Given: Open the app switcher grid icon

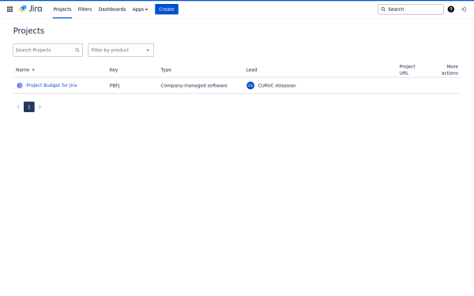Looking at the screenshot, I should (x=9, y=9).
